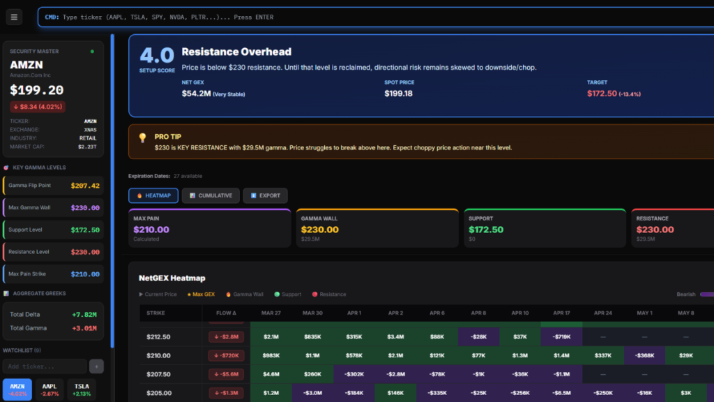Click the Aggregate Greeks chart icon
The image size is (714, 402).
[x=6, y=293]
